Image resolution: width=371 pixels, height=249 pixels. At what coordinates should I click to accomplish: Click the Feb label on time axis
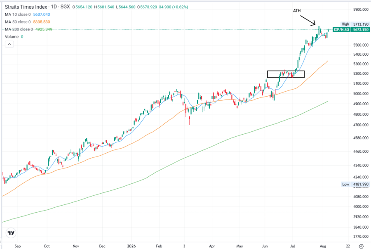pyautogui.click(x=159, y=246)
